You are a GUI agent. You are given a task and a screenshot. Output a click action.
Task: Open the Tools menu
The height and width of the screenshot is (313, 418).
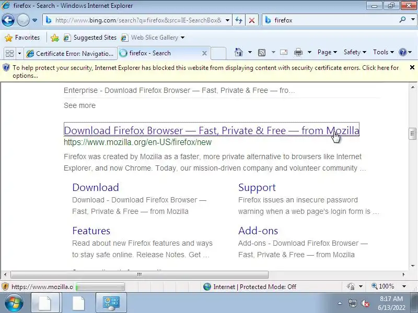pyautogui.click(x=383, y=52)
